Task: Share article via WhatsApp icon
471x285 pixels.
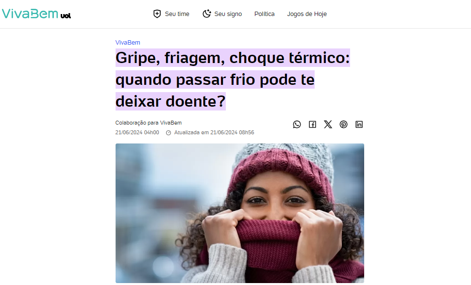Action: [297, 124]
